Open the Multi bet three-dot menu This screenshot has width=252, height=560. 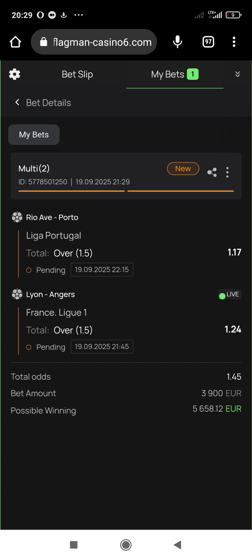point(227,172)
